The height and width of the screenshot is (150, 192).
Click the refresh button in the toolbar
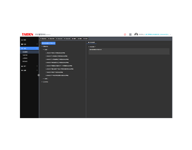pyautogui.click(x=80, y=39)
